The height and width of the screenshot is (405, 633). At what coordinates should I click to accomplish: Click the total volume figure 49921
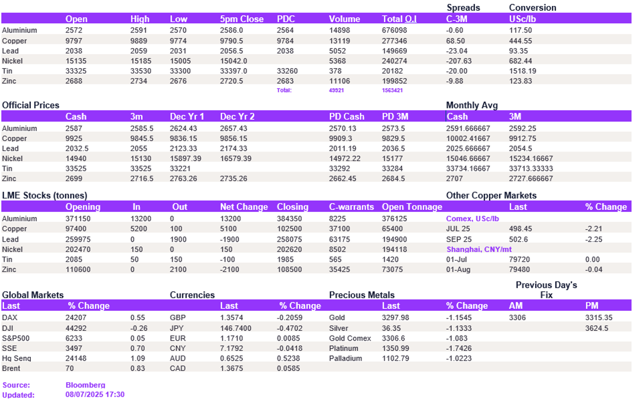point(337,90)
